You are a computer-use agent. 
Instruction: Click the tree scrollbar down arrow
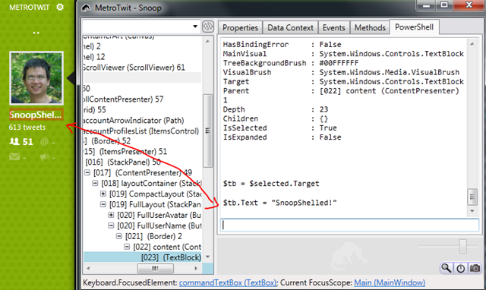coord(207,257)
